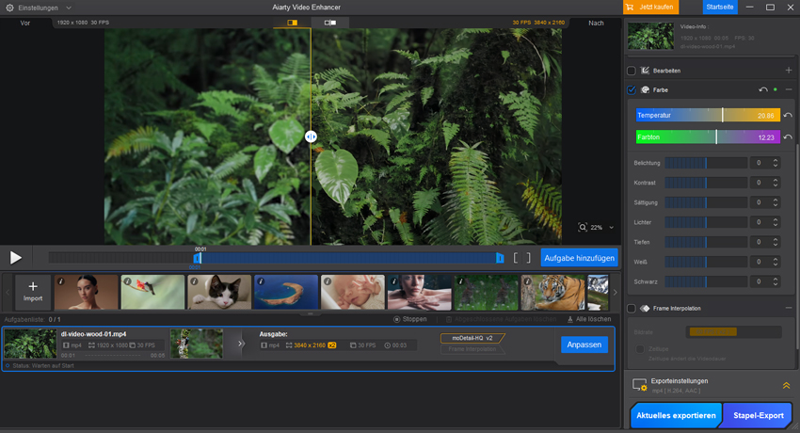Collapse the Frame Interpolation section
This screenshot has height=433, width=800.
click(789, 309)
